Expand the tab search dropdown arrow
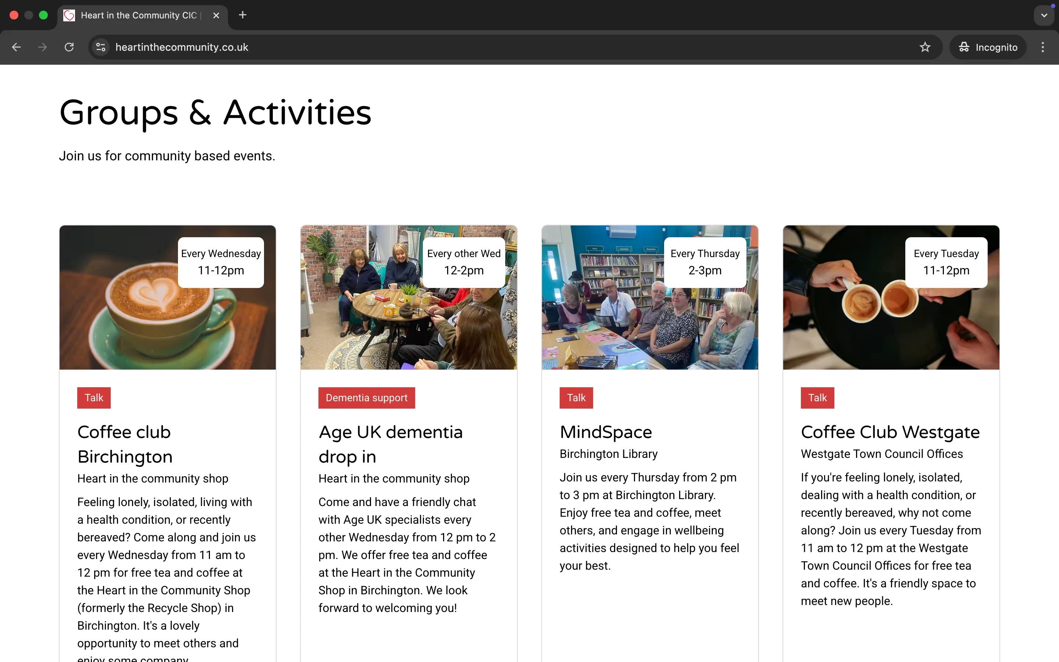Image resolution: width=1059 pixels, height=662 pixels. [x=1044, y=15]
